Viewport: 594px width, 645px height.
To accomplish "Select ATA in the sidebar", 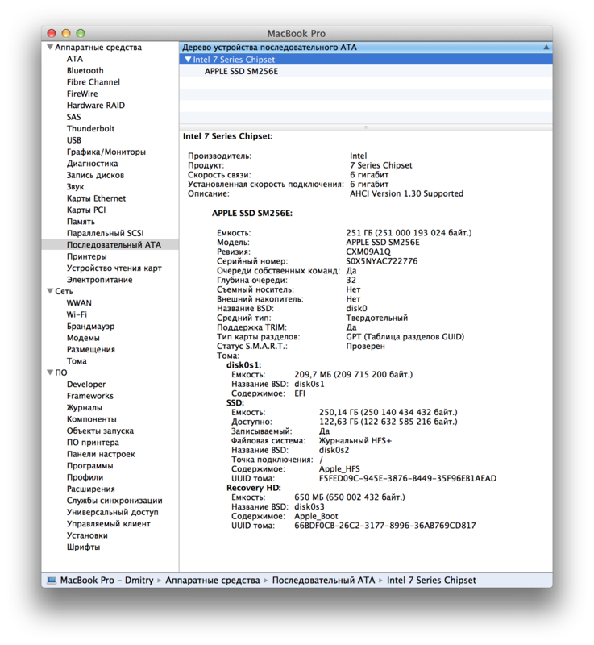I will click(75, 59).
